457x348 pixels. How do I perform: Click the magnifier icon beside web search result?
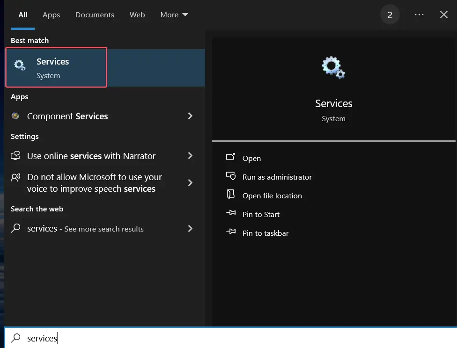point(16,229)
